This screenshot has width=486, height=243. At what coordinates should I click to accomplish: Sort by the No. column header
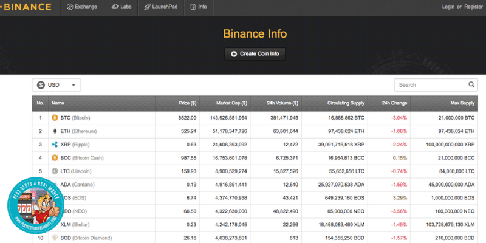[40, 103]
